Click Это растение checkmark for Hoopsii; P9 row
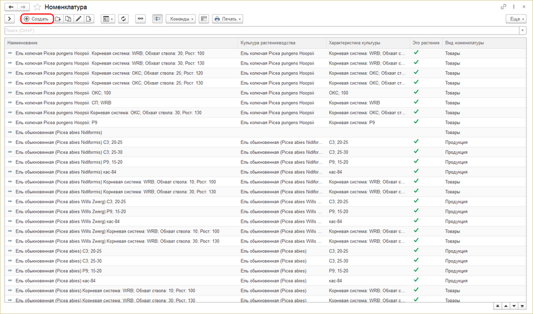The image size is (533, 314). (x=416, y=121)
